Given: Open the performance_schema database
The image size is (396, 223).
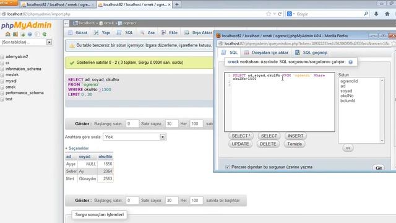Looking at the screenshot, I should click(x=24, y=93).
